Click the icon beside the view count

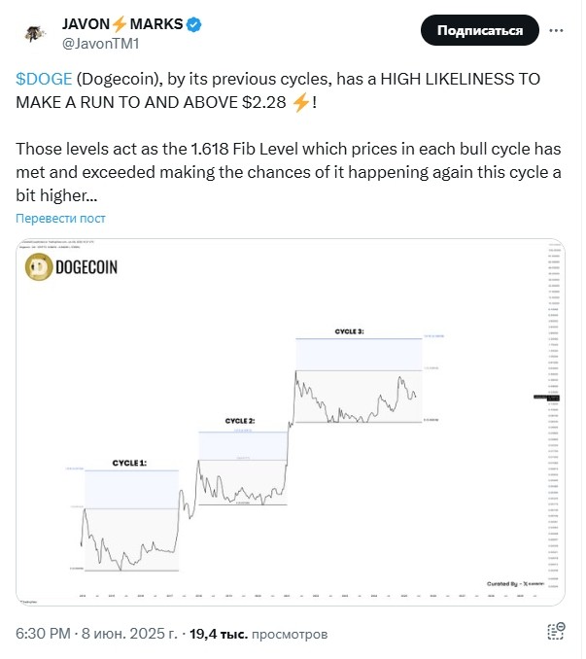coord(556,633)
